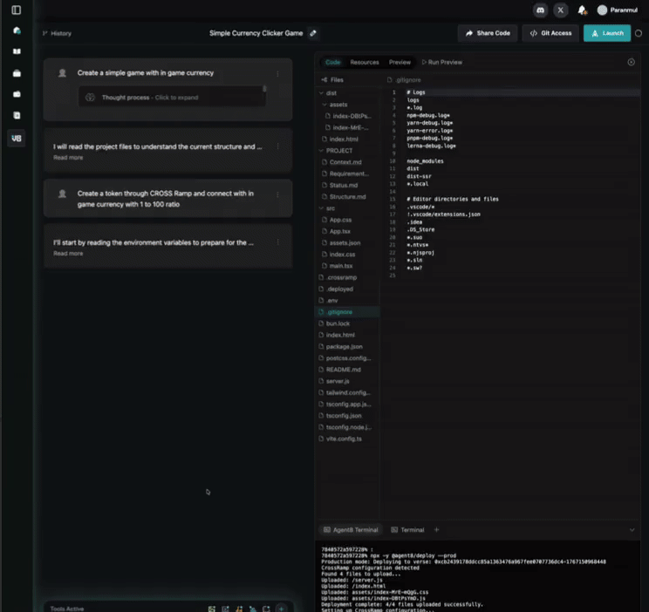Image resolution: width=649 pixels, height=612 pixels.
Task: Open the home icon in sidebar
Action: pyautogui.click(x=17, y=31)
